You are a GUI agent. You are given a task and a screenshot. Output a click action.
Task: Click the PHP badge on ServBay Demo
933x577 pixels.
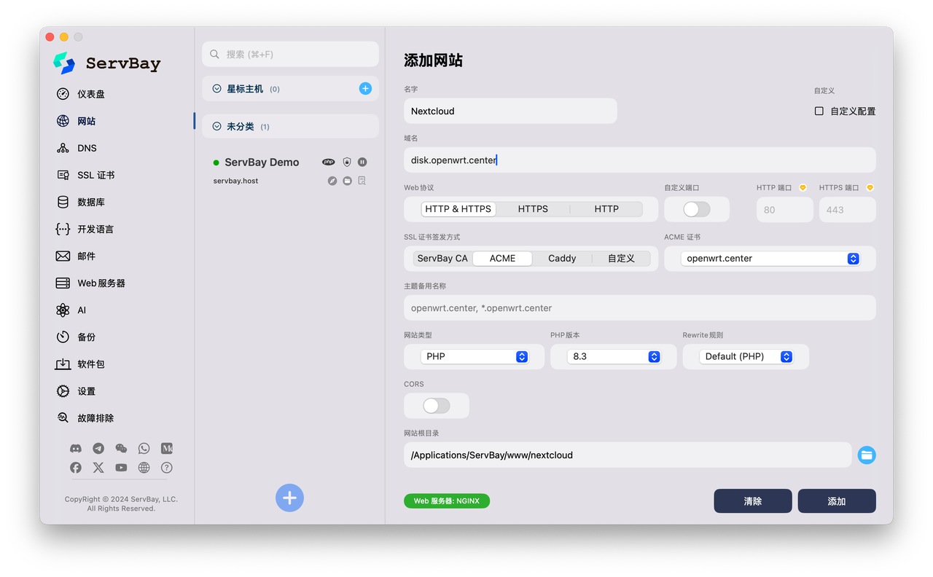pos(329,162)
